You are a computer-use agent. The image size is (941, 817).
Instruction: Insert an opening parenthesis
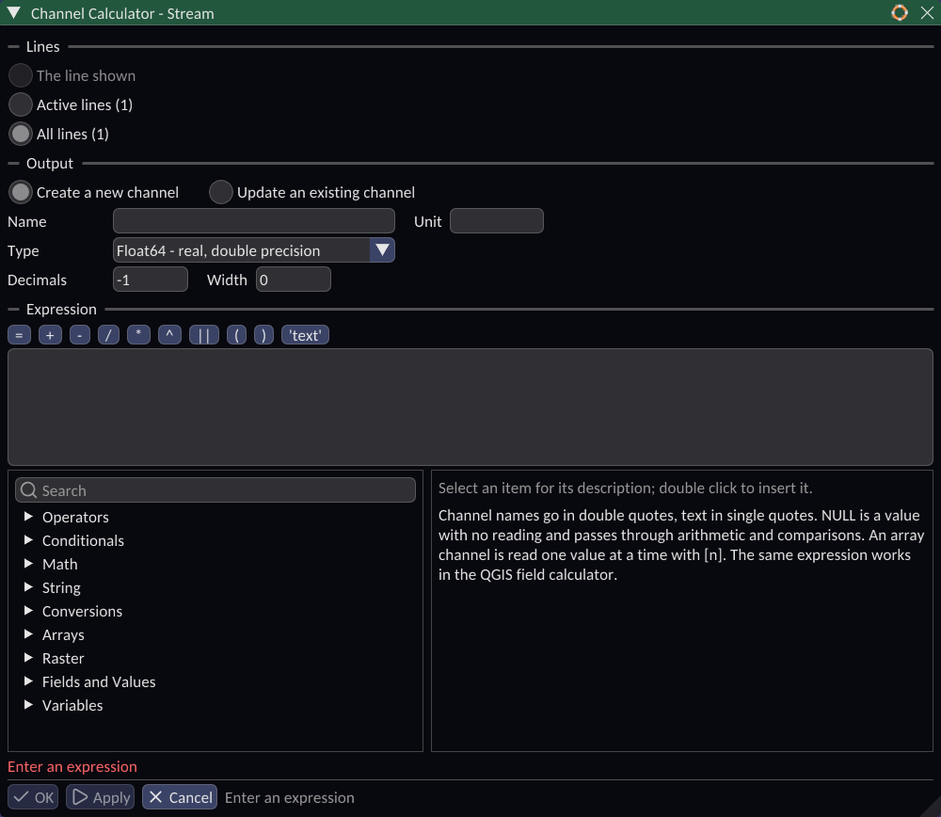click(x=237, y=335)
